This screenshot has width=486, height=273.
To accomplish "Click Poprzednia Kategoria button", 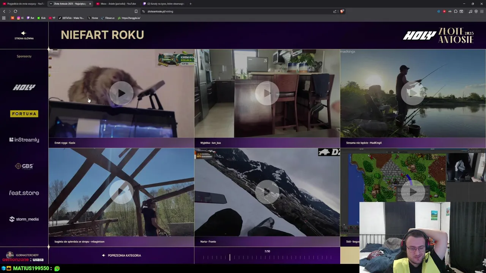I will 121,256.
